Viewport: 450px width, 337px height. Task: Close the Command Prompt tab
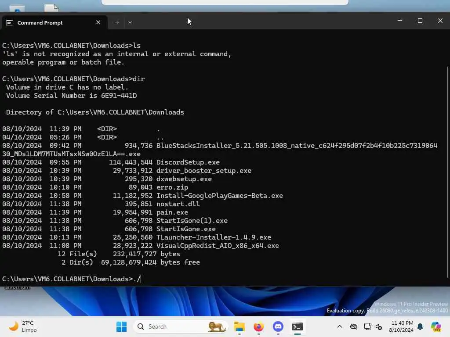coord(98,22)
